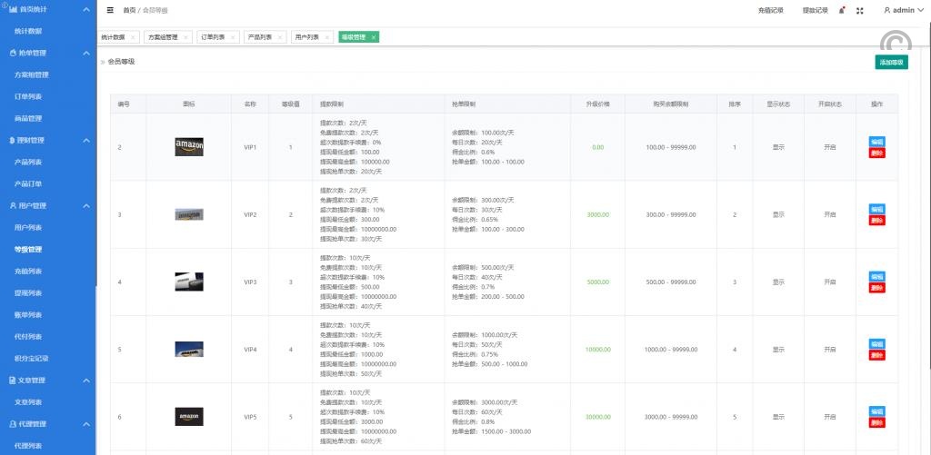Close the active 等级管理 tab

(x=374, y=37)
